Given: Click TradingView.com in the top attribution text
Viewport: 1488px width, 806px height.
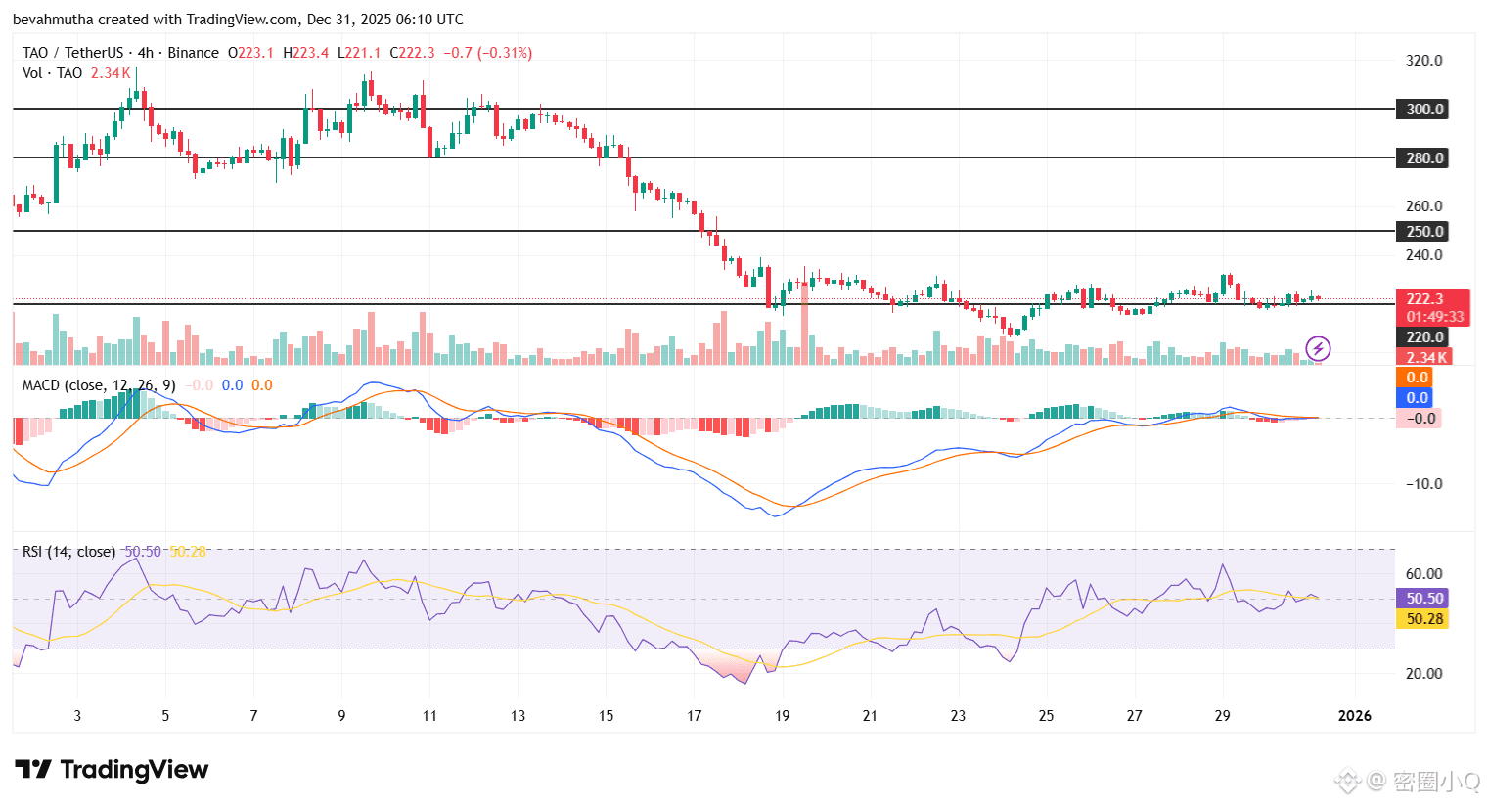Looking at the screenshot, I should pos(244,19).
